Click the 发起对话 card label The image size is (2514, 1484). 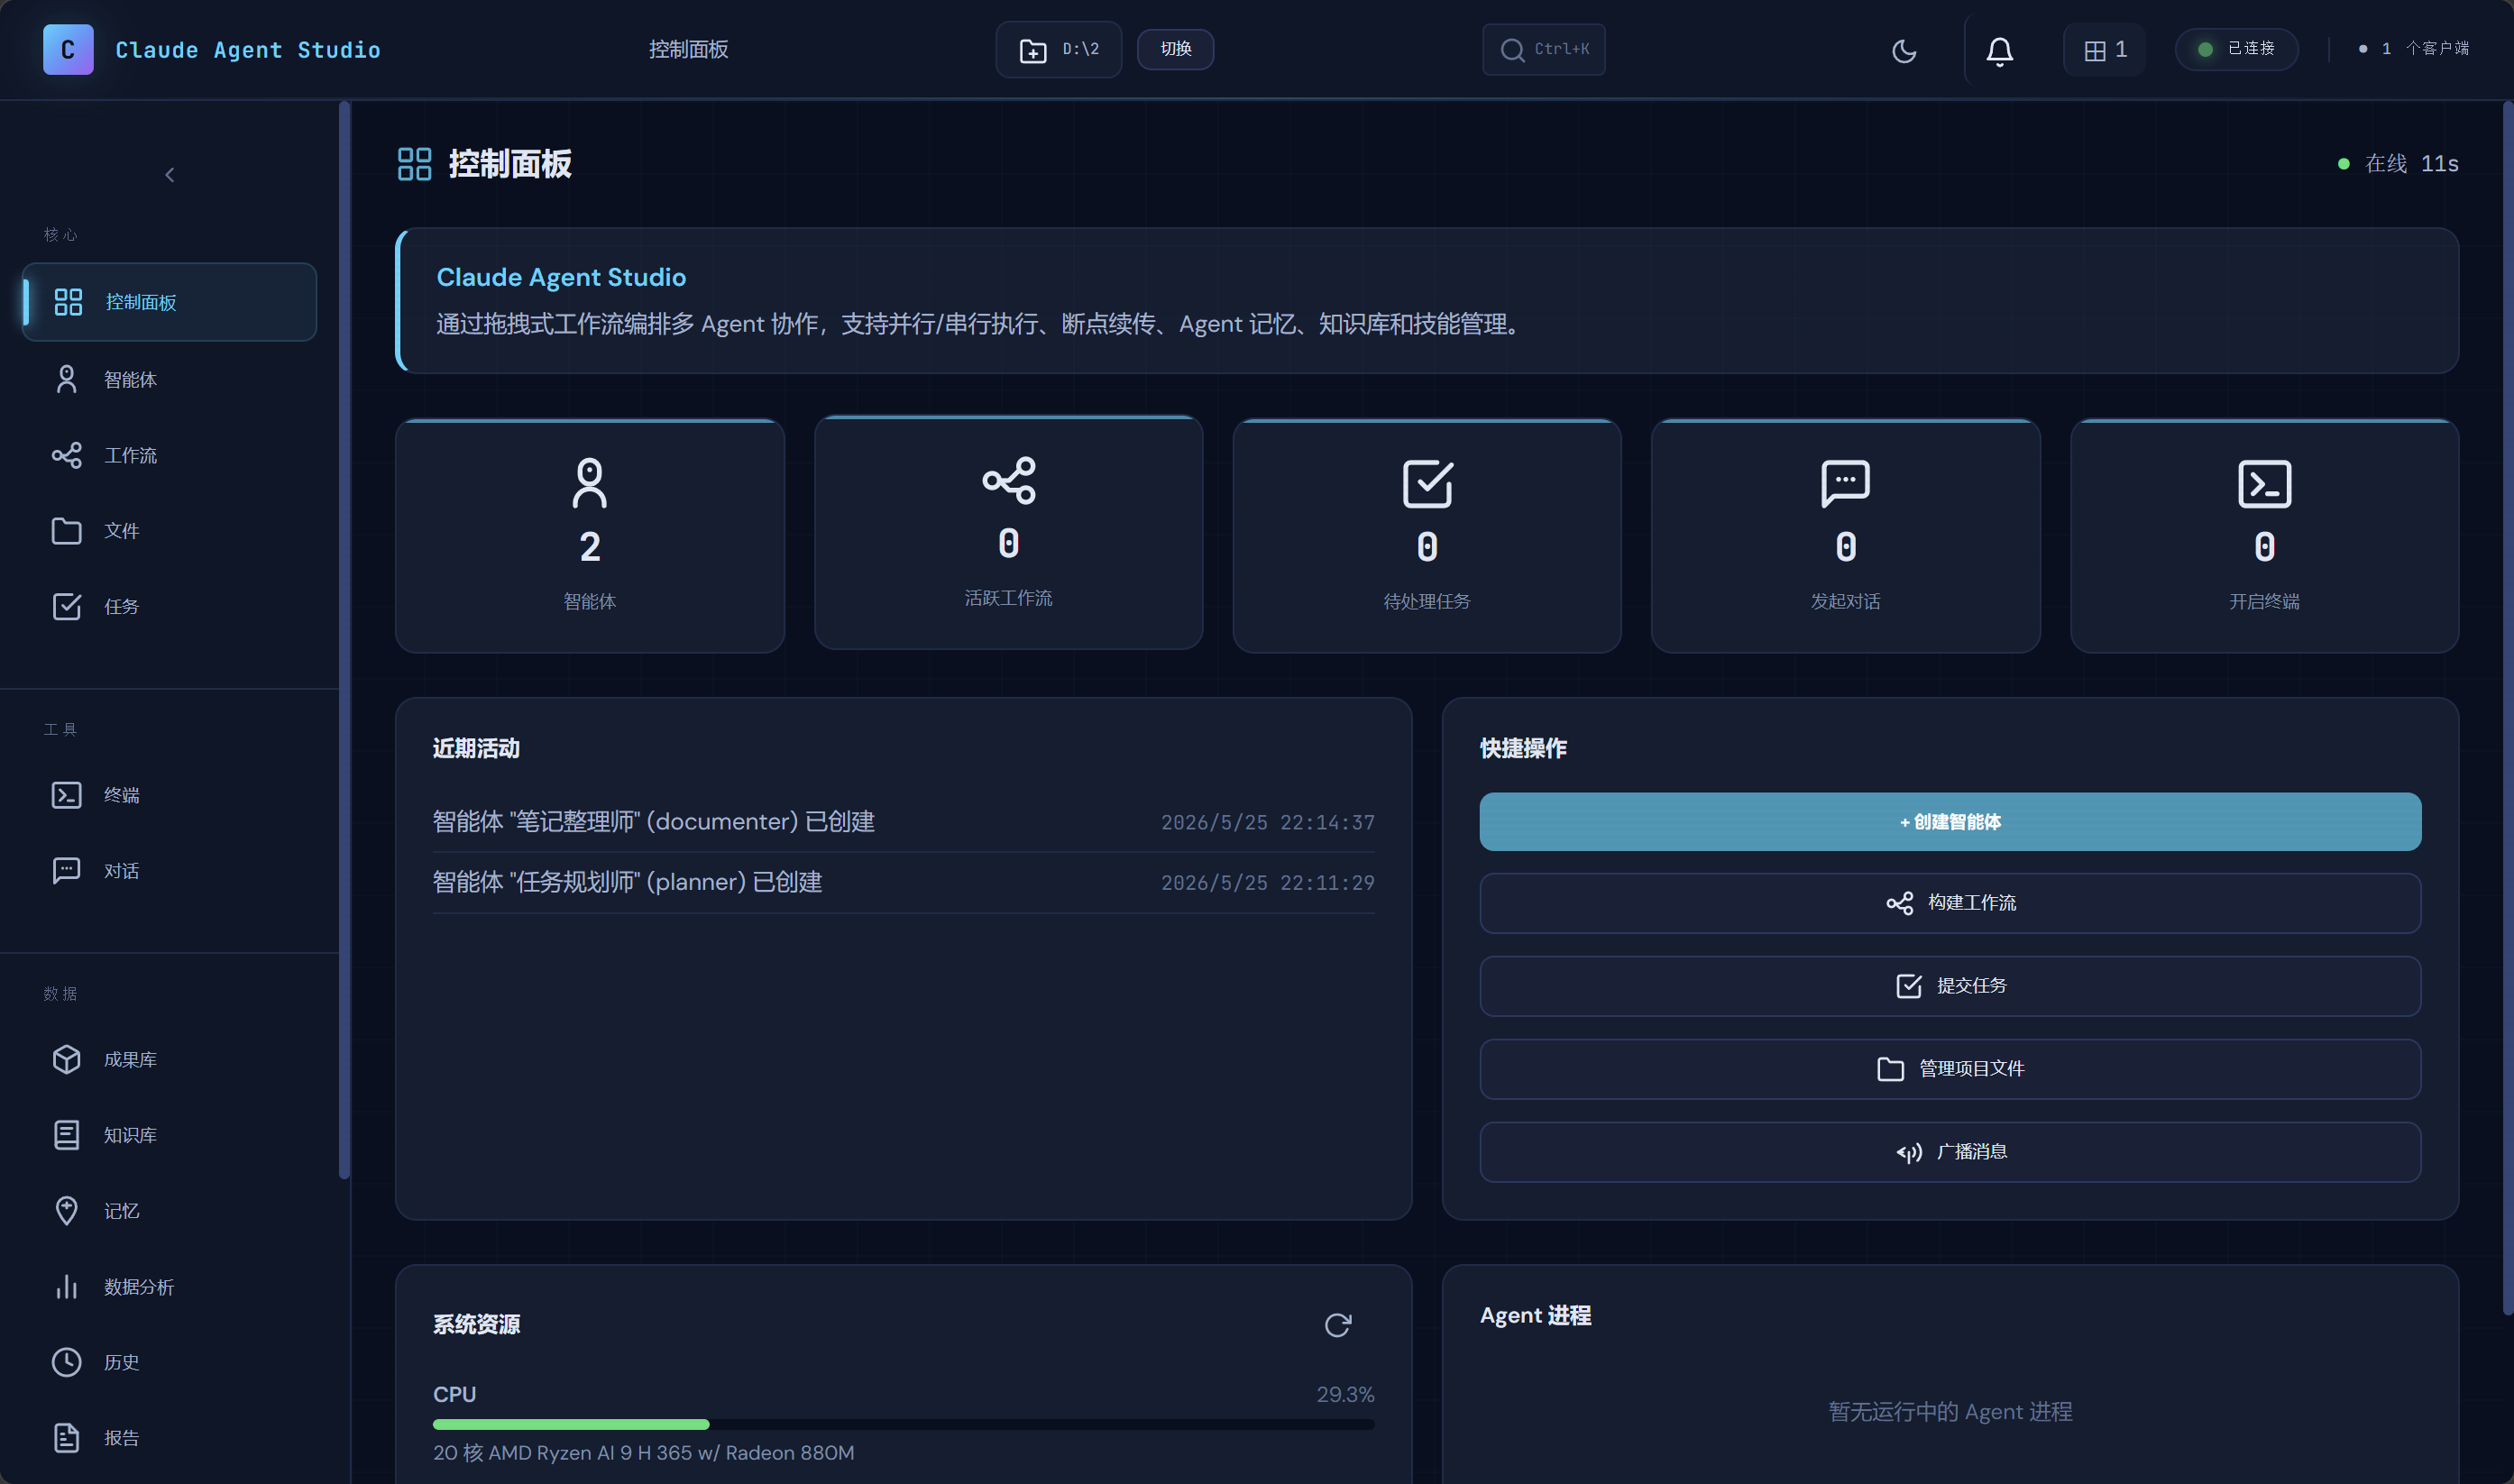tap(1845, 601)
